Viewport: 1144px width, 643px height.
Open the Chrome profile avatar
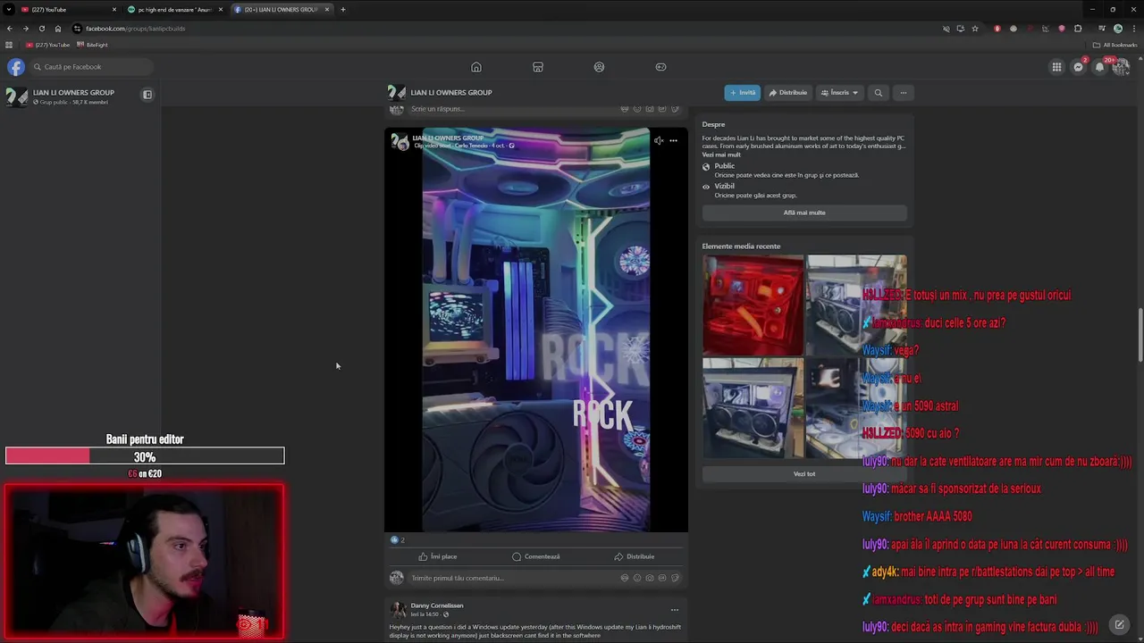point(1117,29)
